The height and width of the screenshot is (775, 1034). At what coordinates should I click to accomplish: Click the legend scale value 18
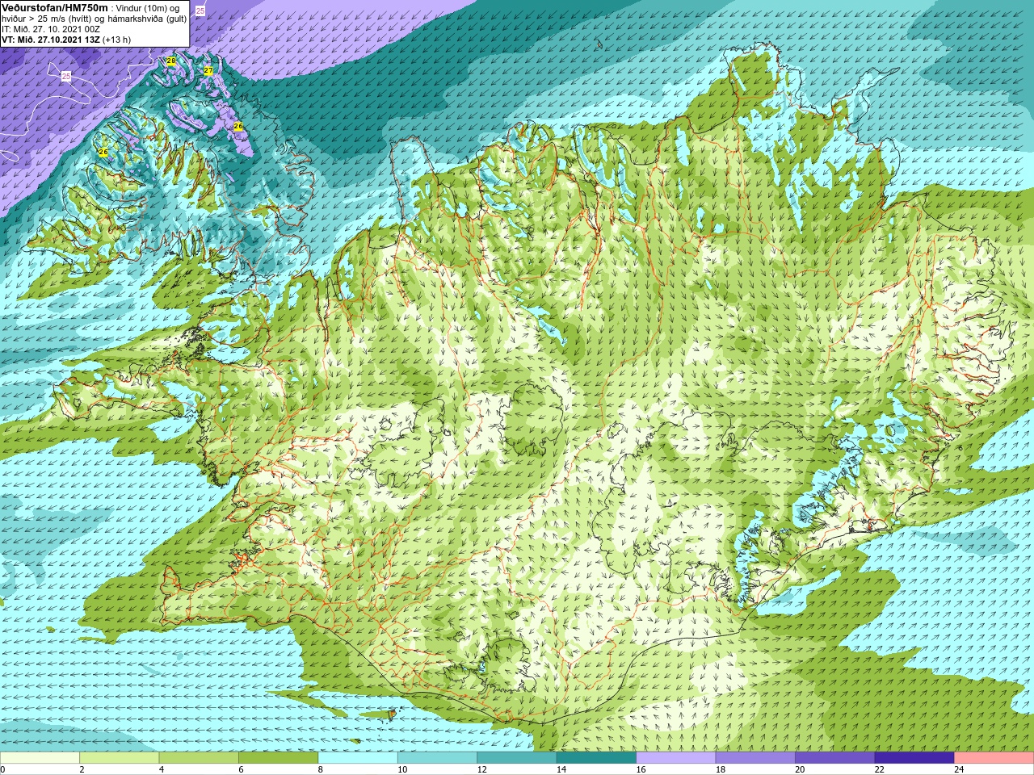pos(721,769)
